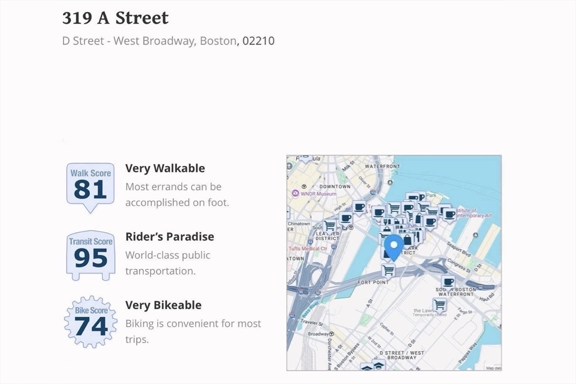Select the Bike Score 74 gear badge
Viewport: 576px width, 384px height.
click(91, 322)
